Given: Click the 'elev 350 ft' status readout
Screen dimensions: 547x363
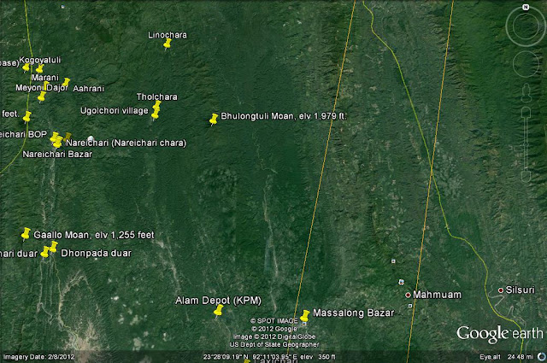Looking at the screenshot, I should pyautogui.click(x=318, y=357).
